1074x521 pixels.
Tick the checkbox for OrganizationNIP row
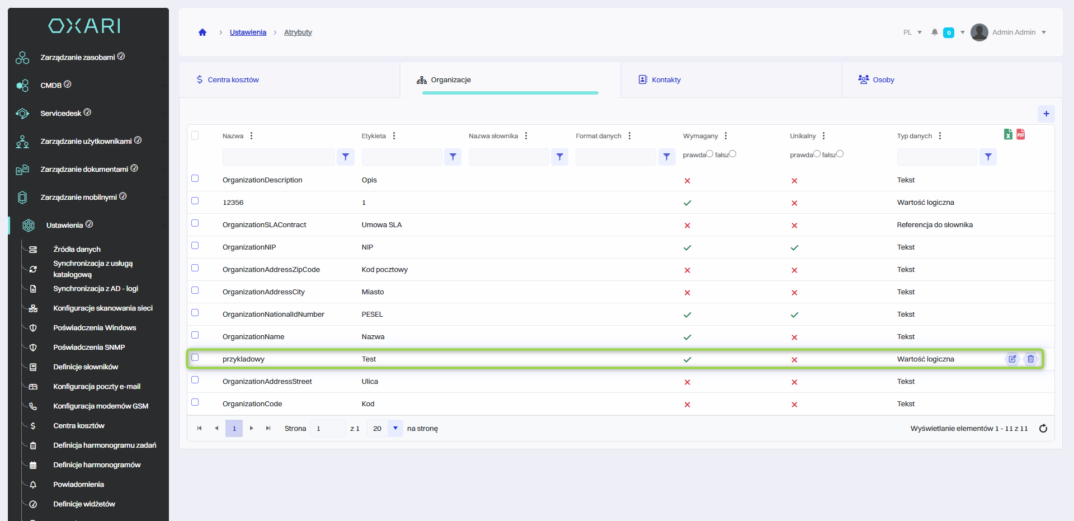195,246
